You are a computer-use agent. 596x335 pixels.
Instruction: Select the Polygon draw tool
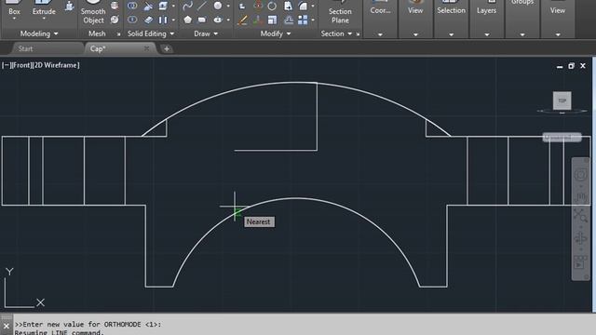pyautogui.click(x=187, y=20)
